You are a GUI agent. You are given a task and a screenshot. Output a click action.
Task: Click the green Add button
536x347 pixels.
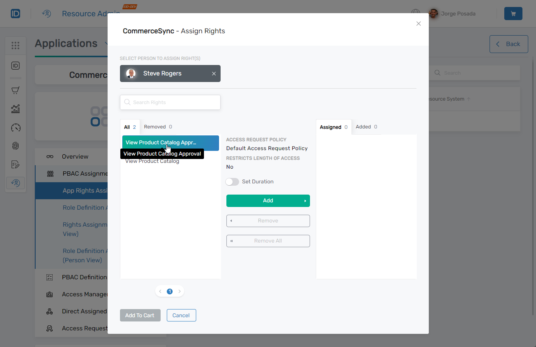268,201
